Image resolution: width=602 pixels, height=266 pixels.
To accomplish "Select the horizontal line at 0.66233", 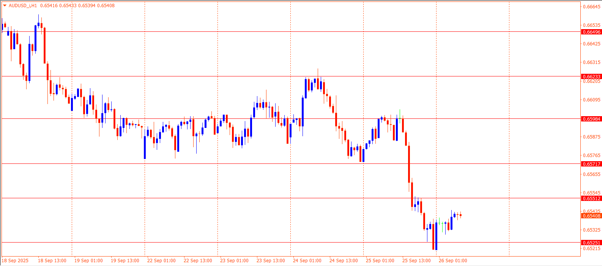I will 266,76.
